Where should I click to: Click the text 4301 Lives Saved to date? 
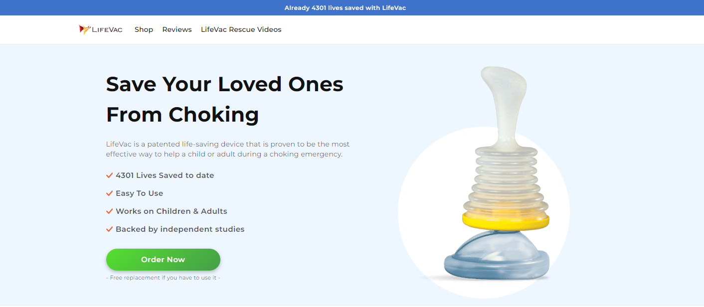tap(165, 175)
